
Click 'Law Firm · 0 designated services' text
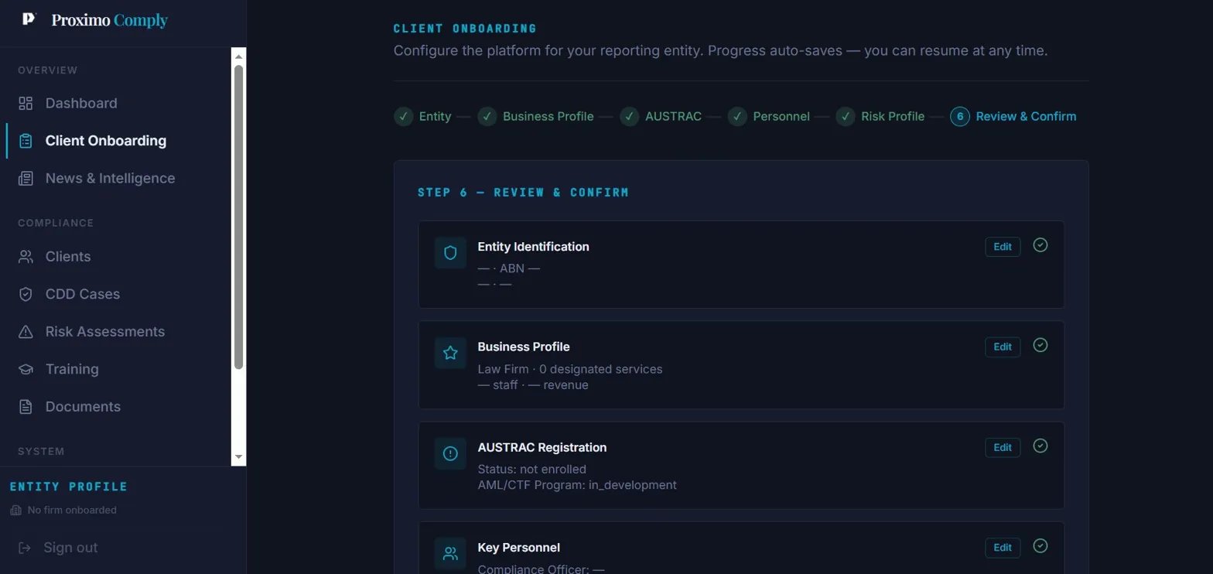(570, 369)
